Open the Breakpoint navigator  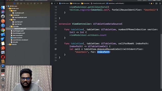[38, 3]
